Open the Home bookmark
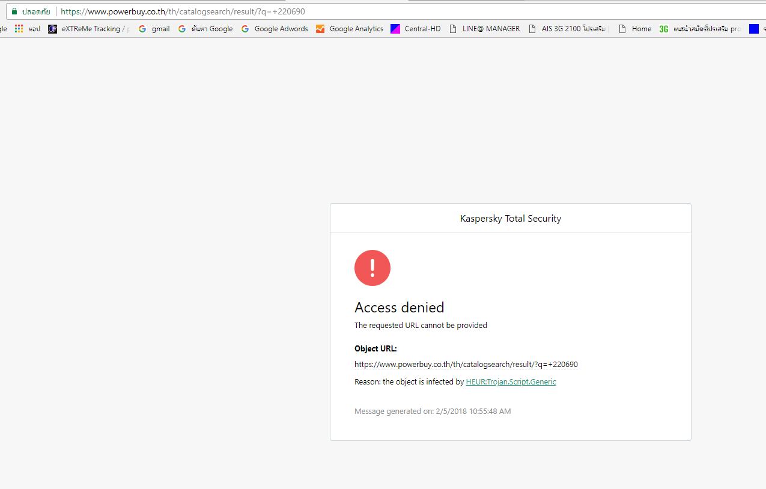 pos(634,29)
